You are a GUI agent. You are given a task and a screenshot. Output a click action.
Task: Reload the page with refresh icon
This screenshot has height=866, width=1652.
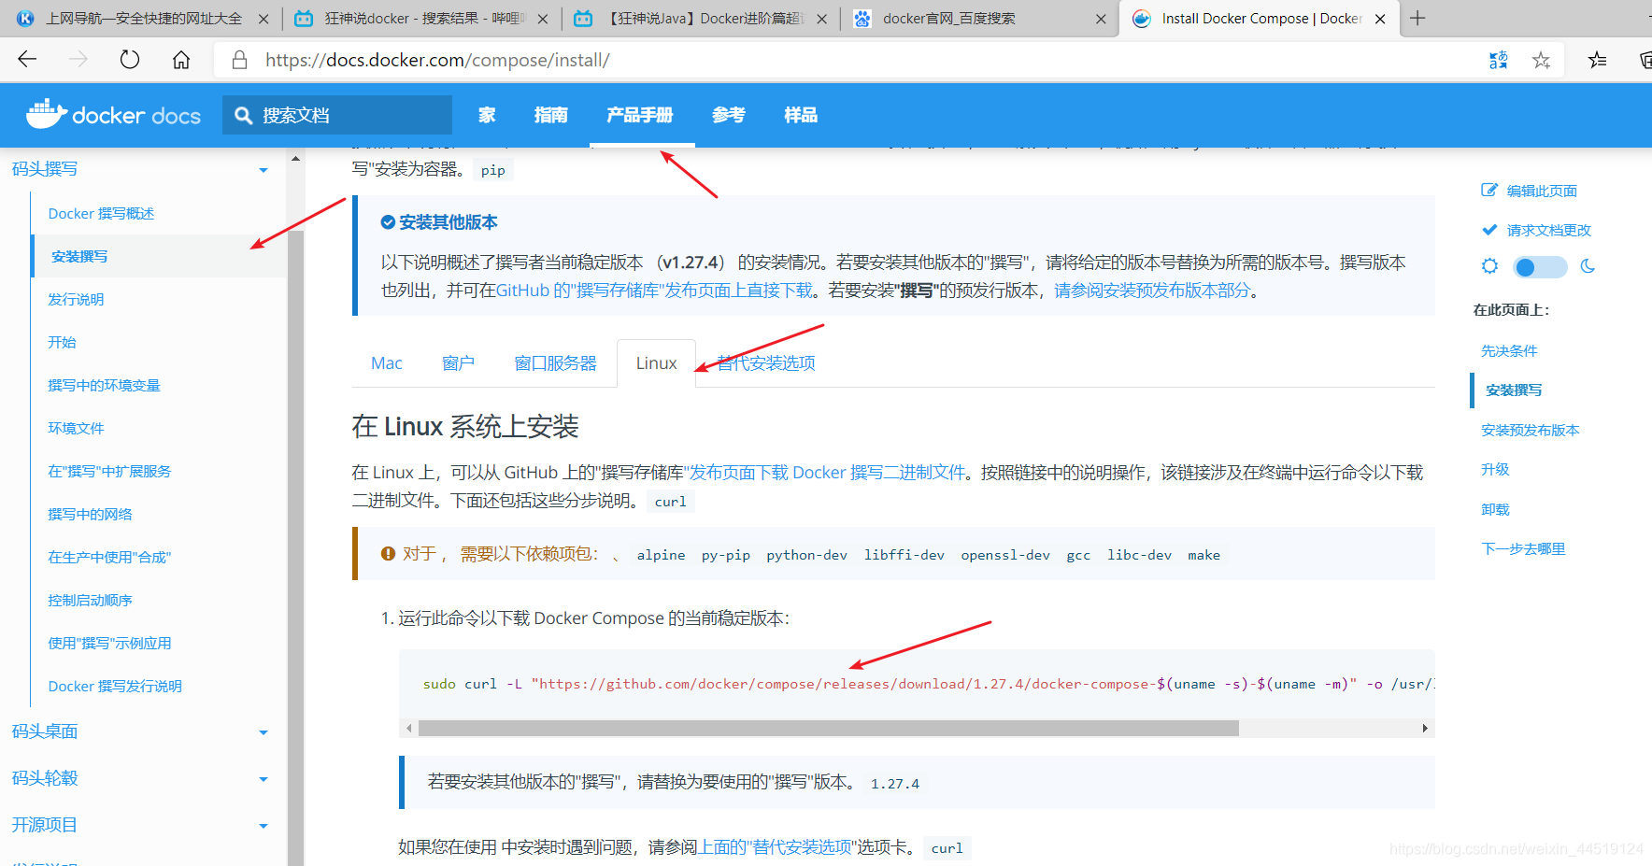coord(130,60)
